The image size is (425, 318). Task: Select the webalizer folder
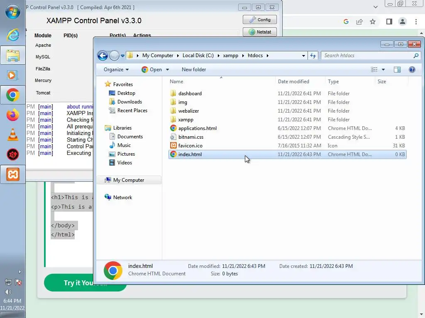tap(189, 111)
